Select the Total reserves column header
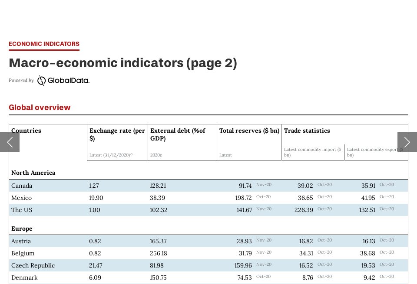This screenshot has width=417, height=284. point(249,131)
